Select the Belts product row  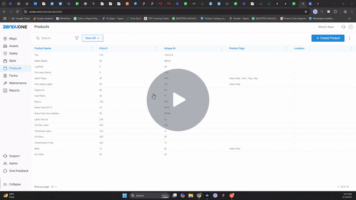[x=194, y=149]
